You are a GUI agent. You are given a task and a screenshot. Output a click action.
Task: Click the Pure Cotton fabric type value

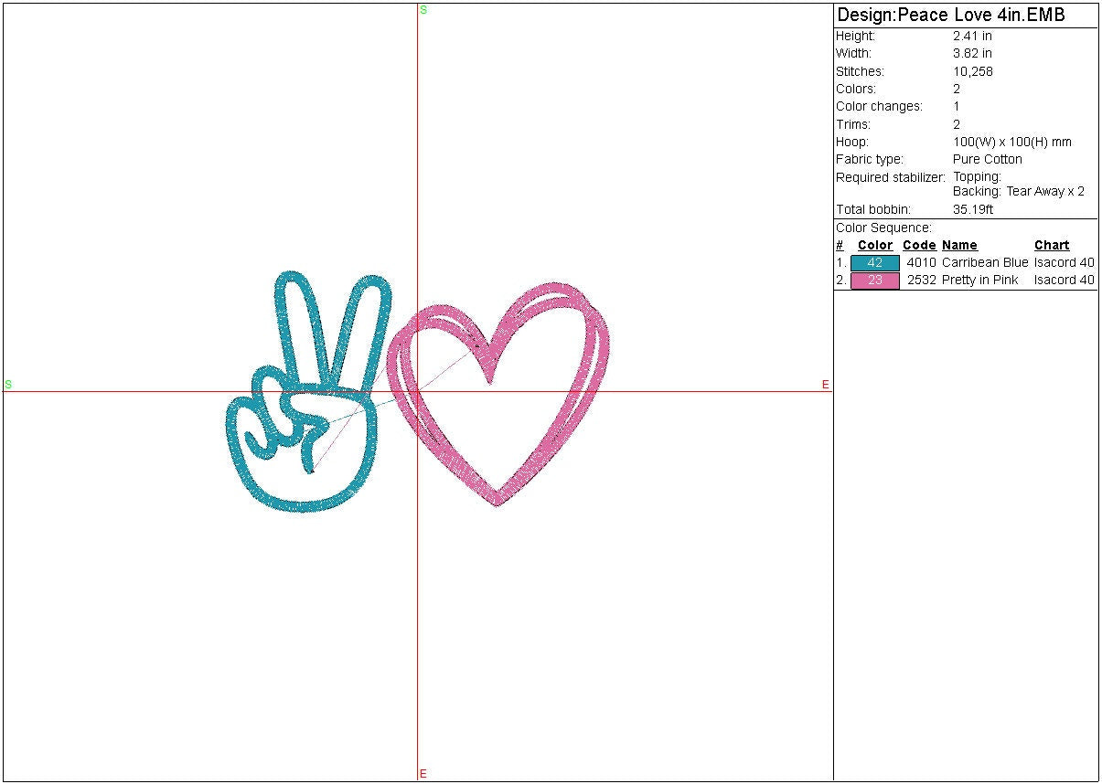click(987, 159)
